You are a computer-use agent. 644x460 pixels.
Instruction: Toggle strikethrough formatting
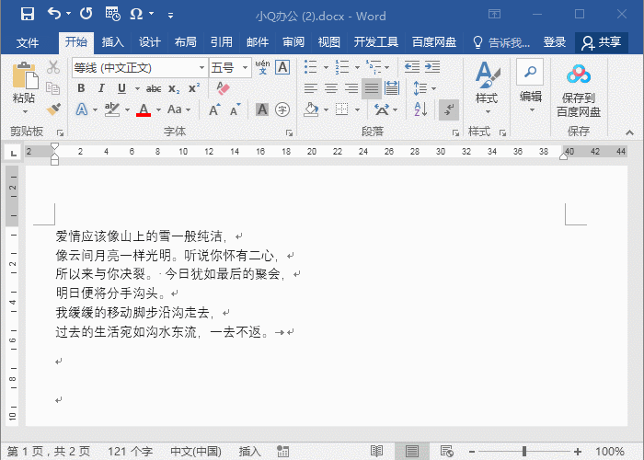pyautogui.click(x=154, y=88)
